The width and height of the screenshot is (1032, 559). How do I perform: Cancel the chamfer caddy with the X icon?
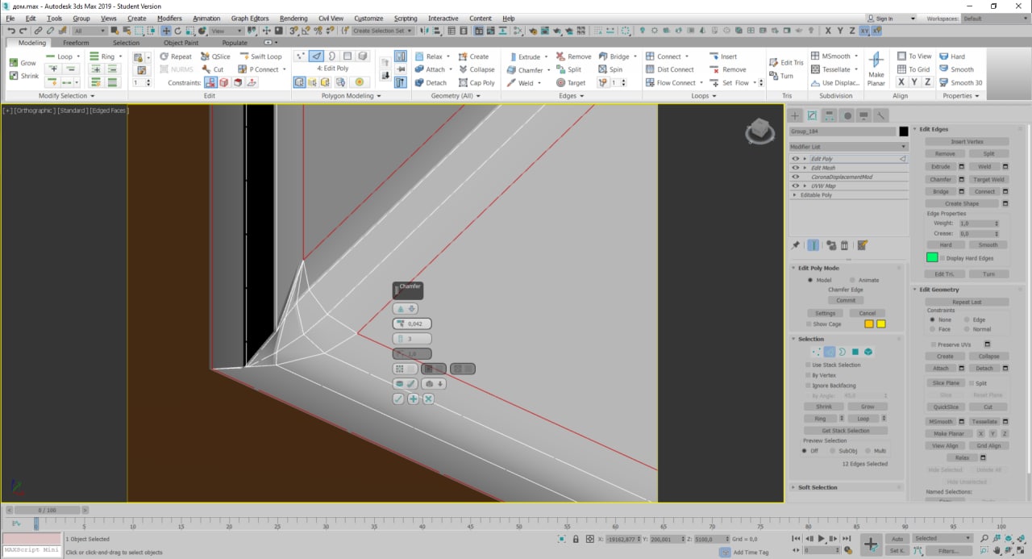click(x=428, y=398)
